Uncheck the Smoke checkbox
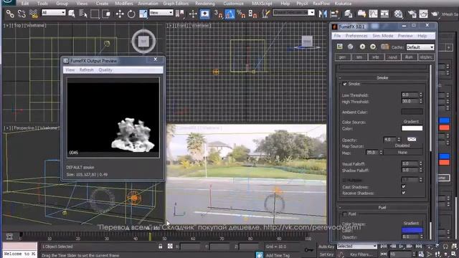This screenshot has width=459, height=258. pyautogui.click(x=345, y=84)
